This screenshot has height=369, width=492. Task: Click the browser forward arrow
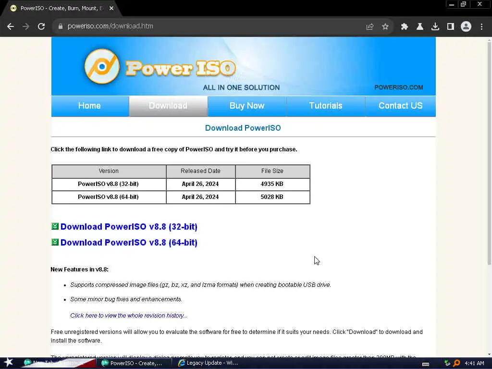26,26
